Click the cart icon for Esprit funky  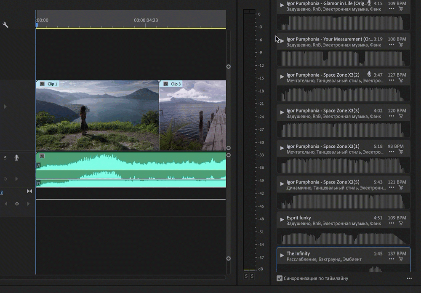click(401, 224)
